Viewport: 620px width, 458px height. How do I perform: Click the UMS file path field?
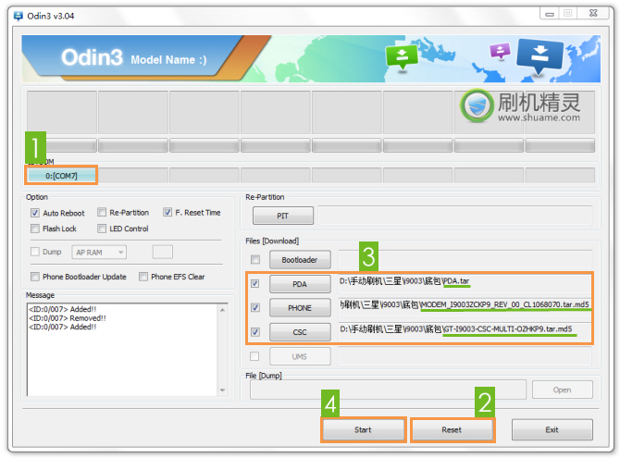[x=465, y=356]
